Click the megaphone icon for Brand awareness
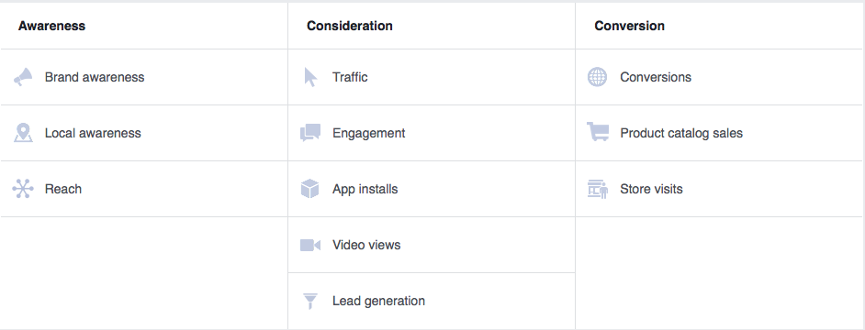The width and height of the screenshot is (865, 330). [23, 77]
